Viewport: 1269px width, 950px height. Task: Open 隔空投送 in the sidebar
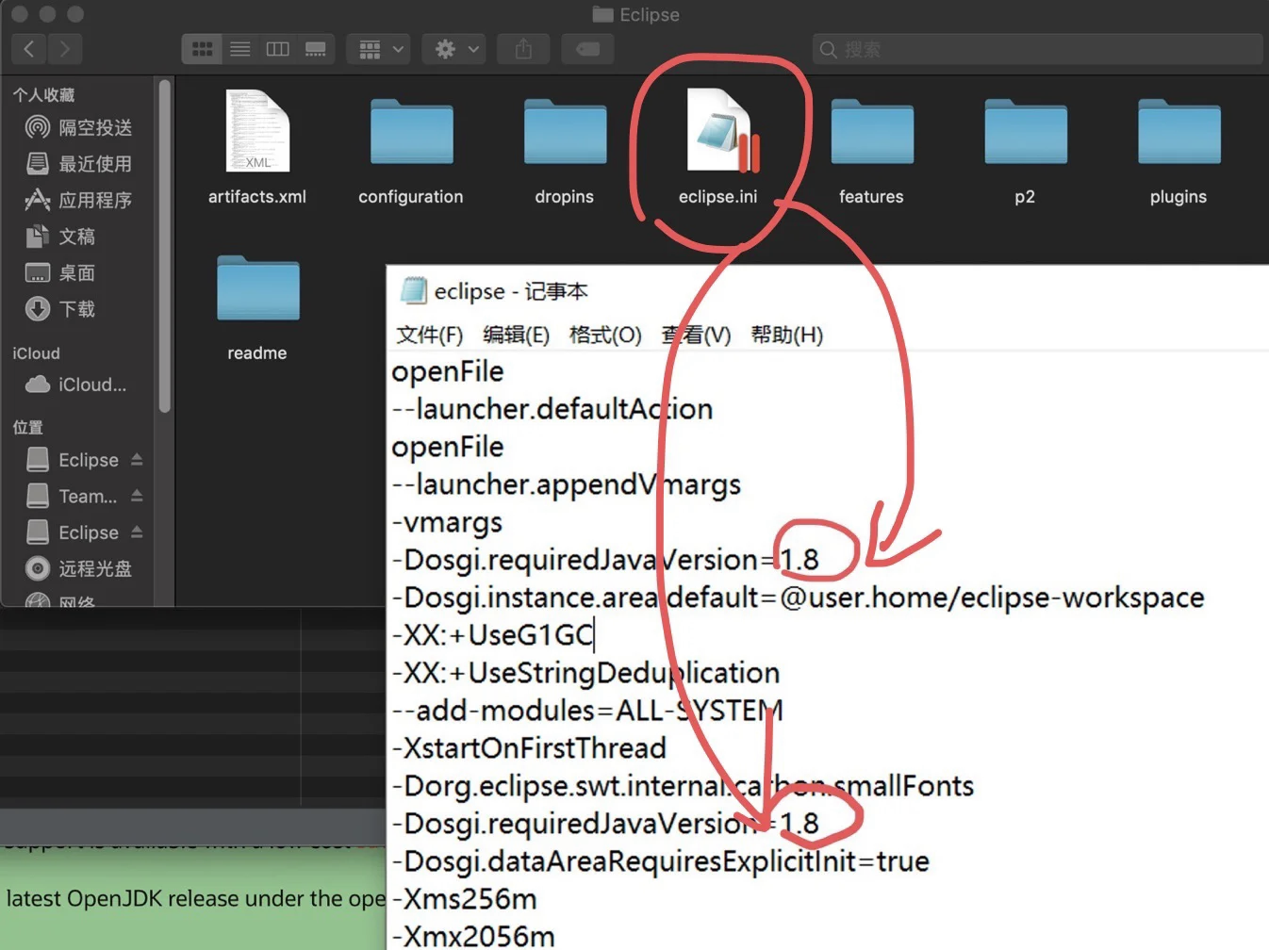point(79,127)
